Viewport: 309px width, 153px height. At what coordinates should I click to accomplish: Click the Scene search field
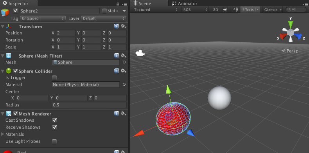point(296,9)
